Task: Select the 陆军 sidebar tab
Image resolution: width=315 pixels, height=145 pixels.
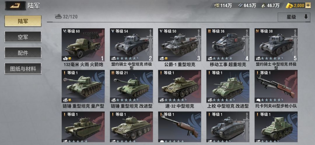Action: pos(23,21)
